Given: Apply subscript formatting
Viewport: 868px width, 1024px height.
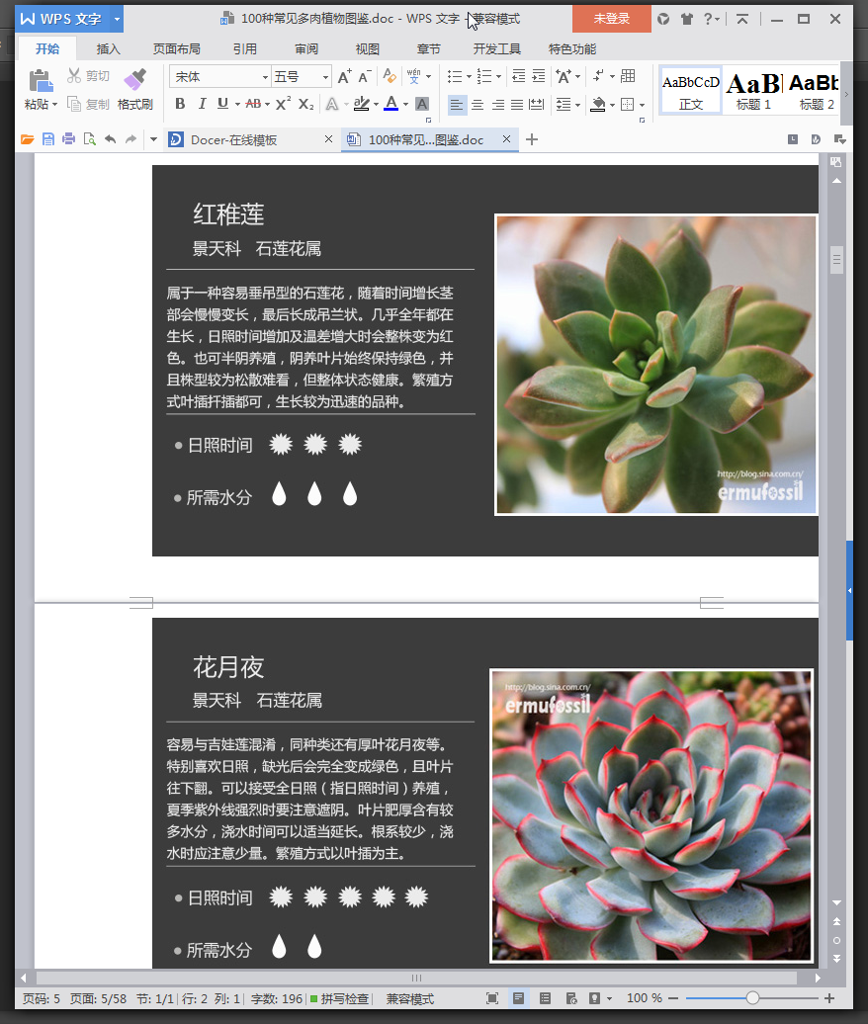Looking at the screenshot, I should point(305,103).
